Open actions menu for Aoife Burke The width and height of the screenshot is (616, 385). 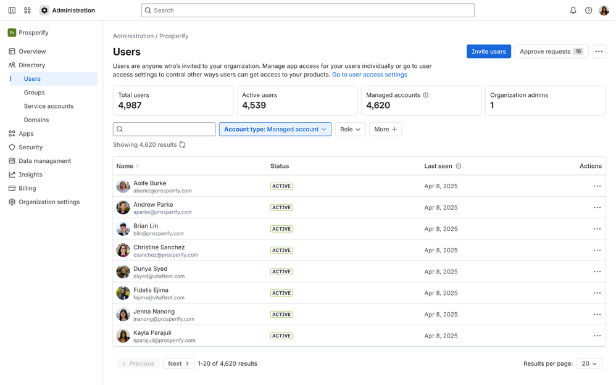pyautogui.click(x=597, y=186)
